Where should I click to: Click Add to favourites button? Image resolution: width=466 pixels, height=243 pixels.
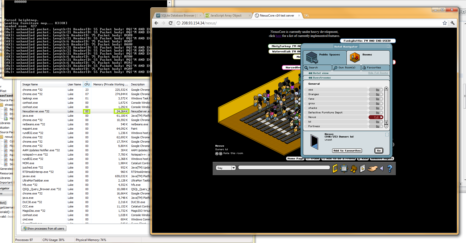[347, 151]
